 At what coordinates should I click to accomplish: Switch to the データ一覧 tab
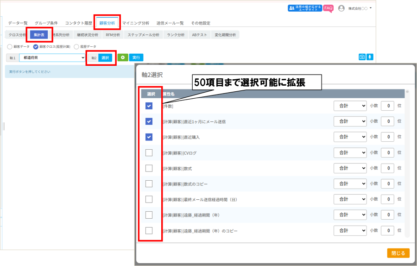(x=18, y=23)
